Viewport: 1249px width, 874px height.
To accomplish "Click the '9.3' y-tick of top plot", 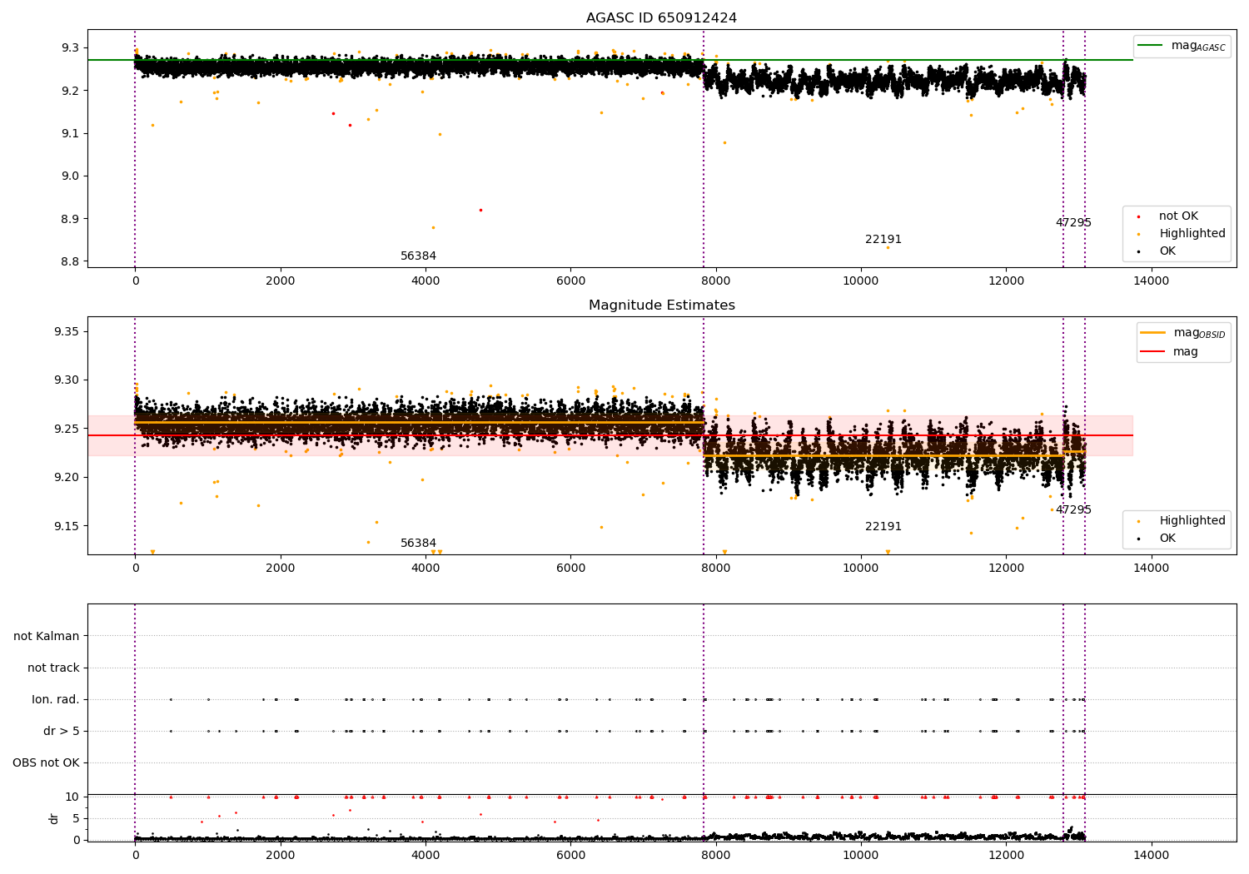I will click(x=70, y=48).
